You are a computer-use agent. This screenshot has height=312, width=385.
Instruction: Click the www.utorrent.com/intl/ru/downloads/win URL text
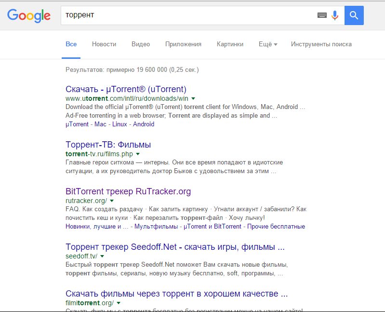click(x=127, y=98)
